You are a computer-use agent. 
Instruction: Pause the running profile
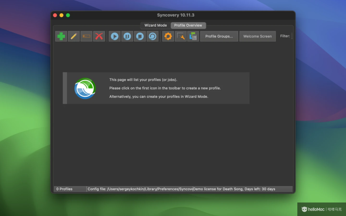(x=127, y=36)
